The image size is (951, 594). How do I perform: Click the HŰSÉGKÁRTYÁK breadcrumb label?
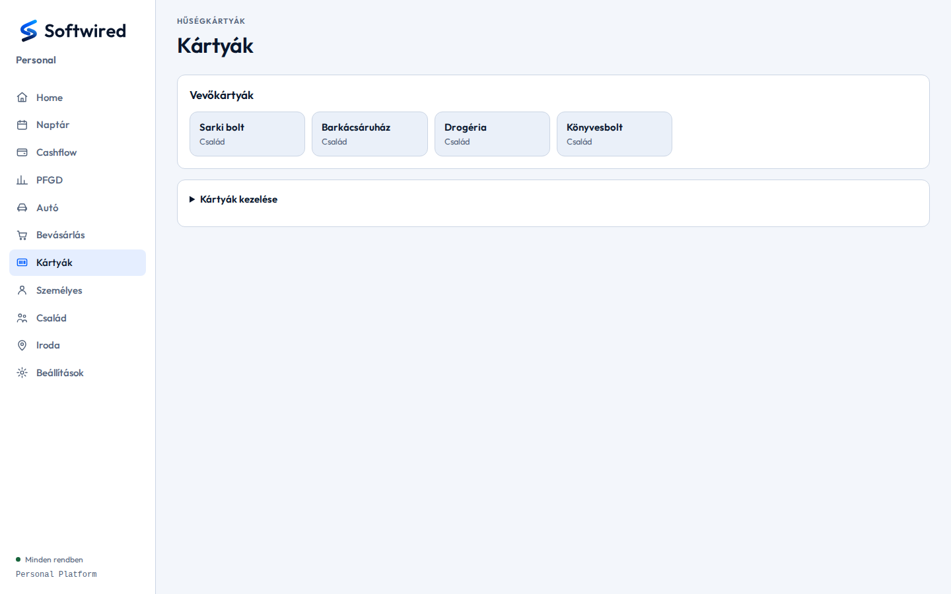(x=211, y=21)
